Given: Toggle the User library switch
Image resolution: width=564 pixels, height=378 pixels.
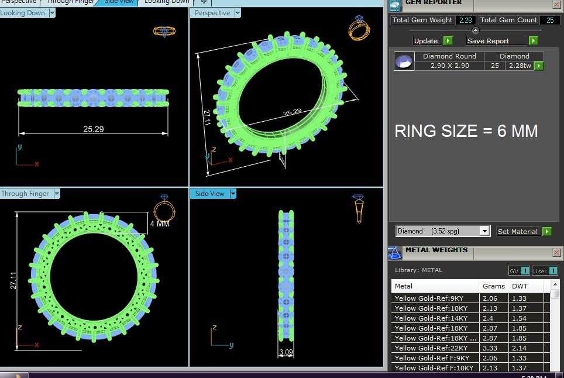Looking at the screenshot, I should click(552, 270).
